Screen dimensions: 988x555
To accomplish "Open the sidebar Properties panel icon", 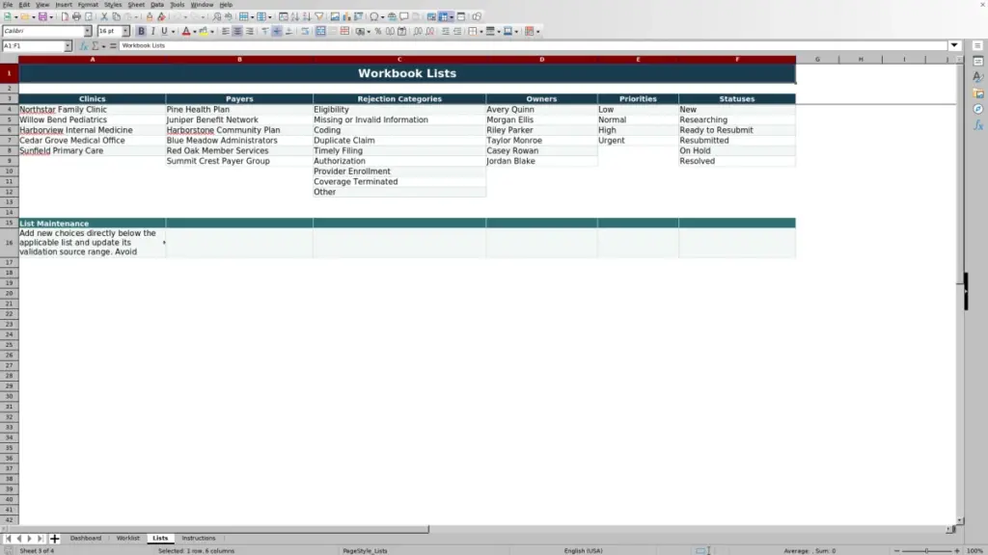I will pyautogui.click(x=978, y=61).
